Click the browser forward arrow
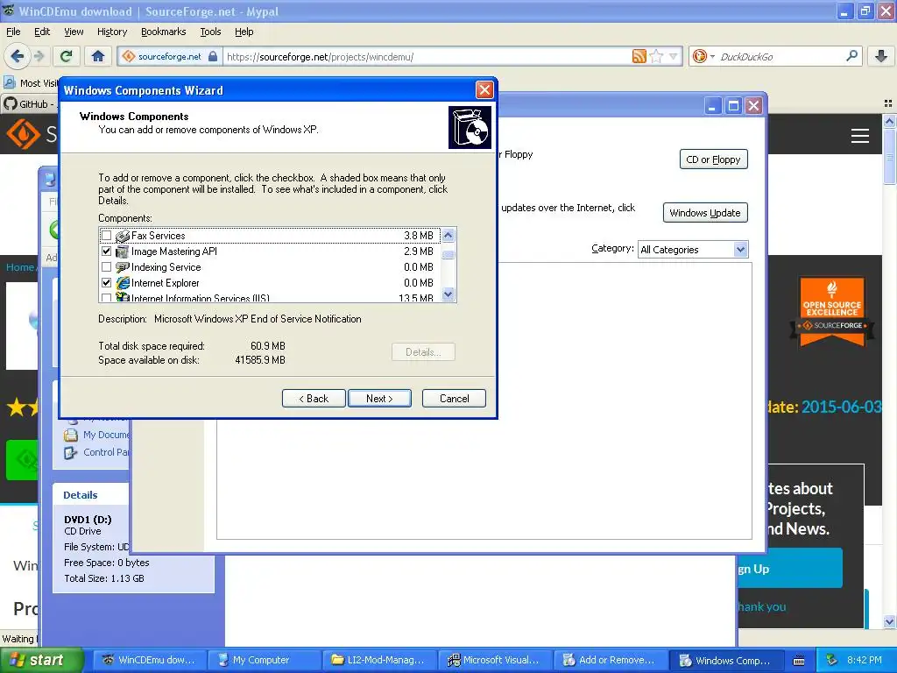 click(39, 56)
